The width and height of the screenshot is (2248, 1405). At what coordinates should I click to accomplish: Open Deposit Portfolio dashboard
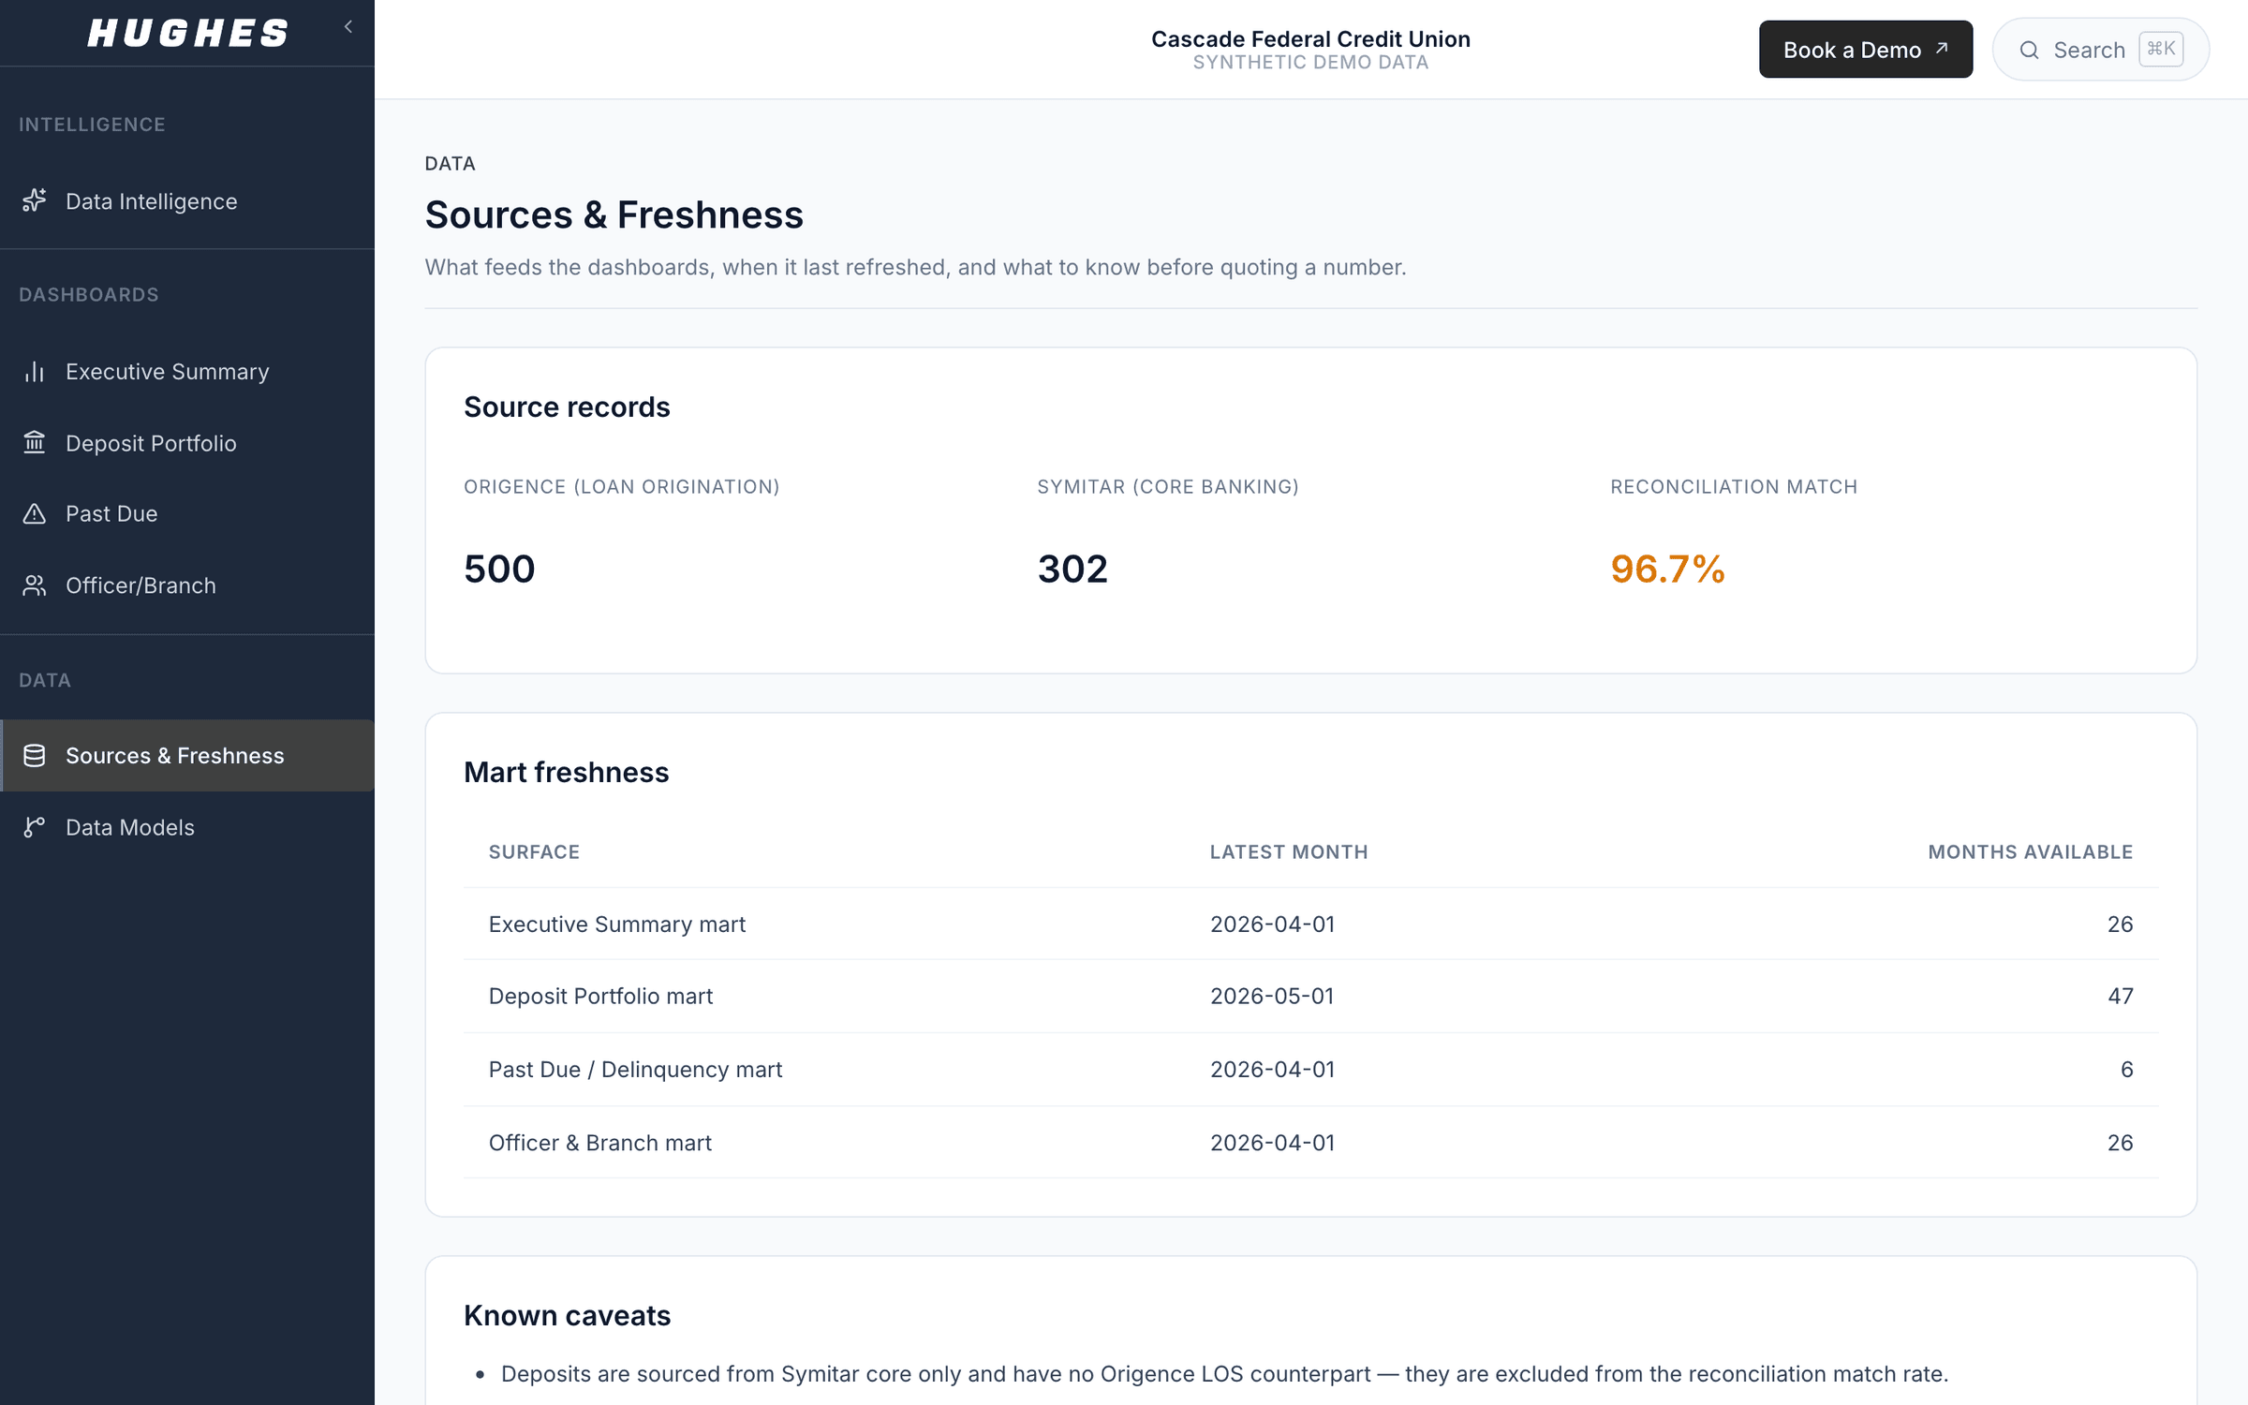187,443
